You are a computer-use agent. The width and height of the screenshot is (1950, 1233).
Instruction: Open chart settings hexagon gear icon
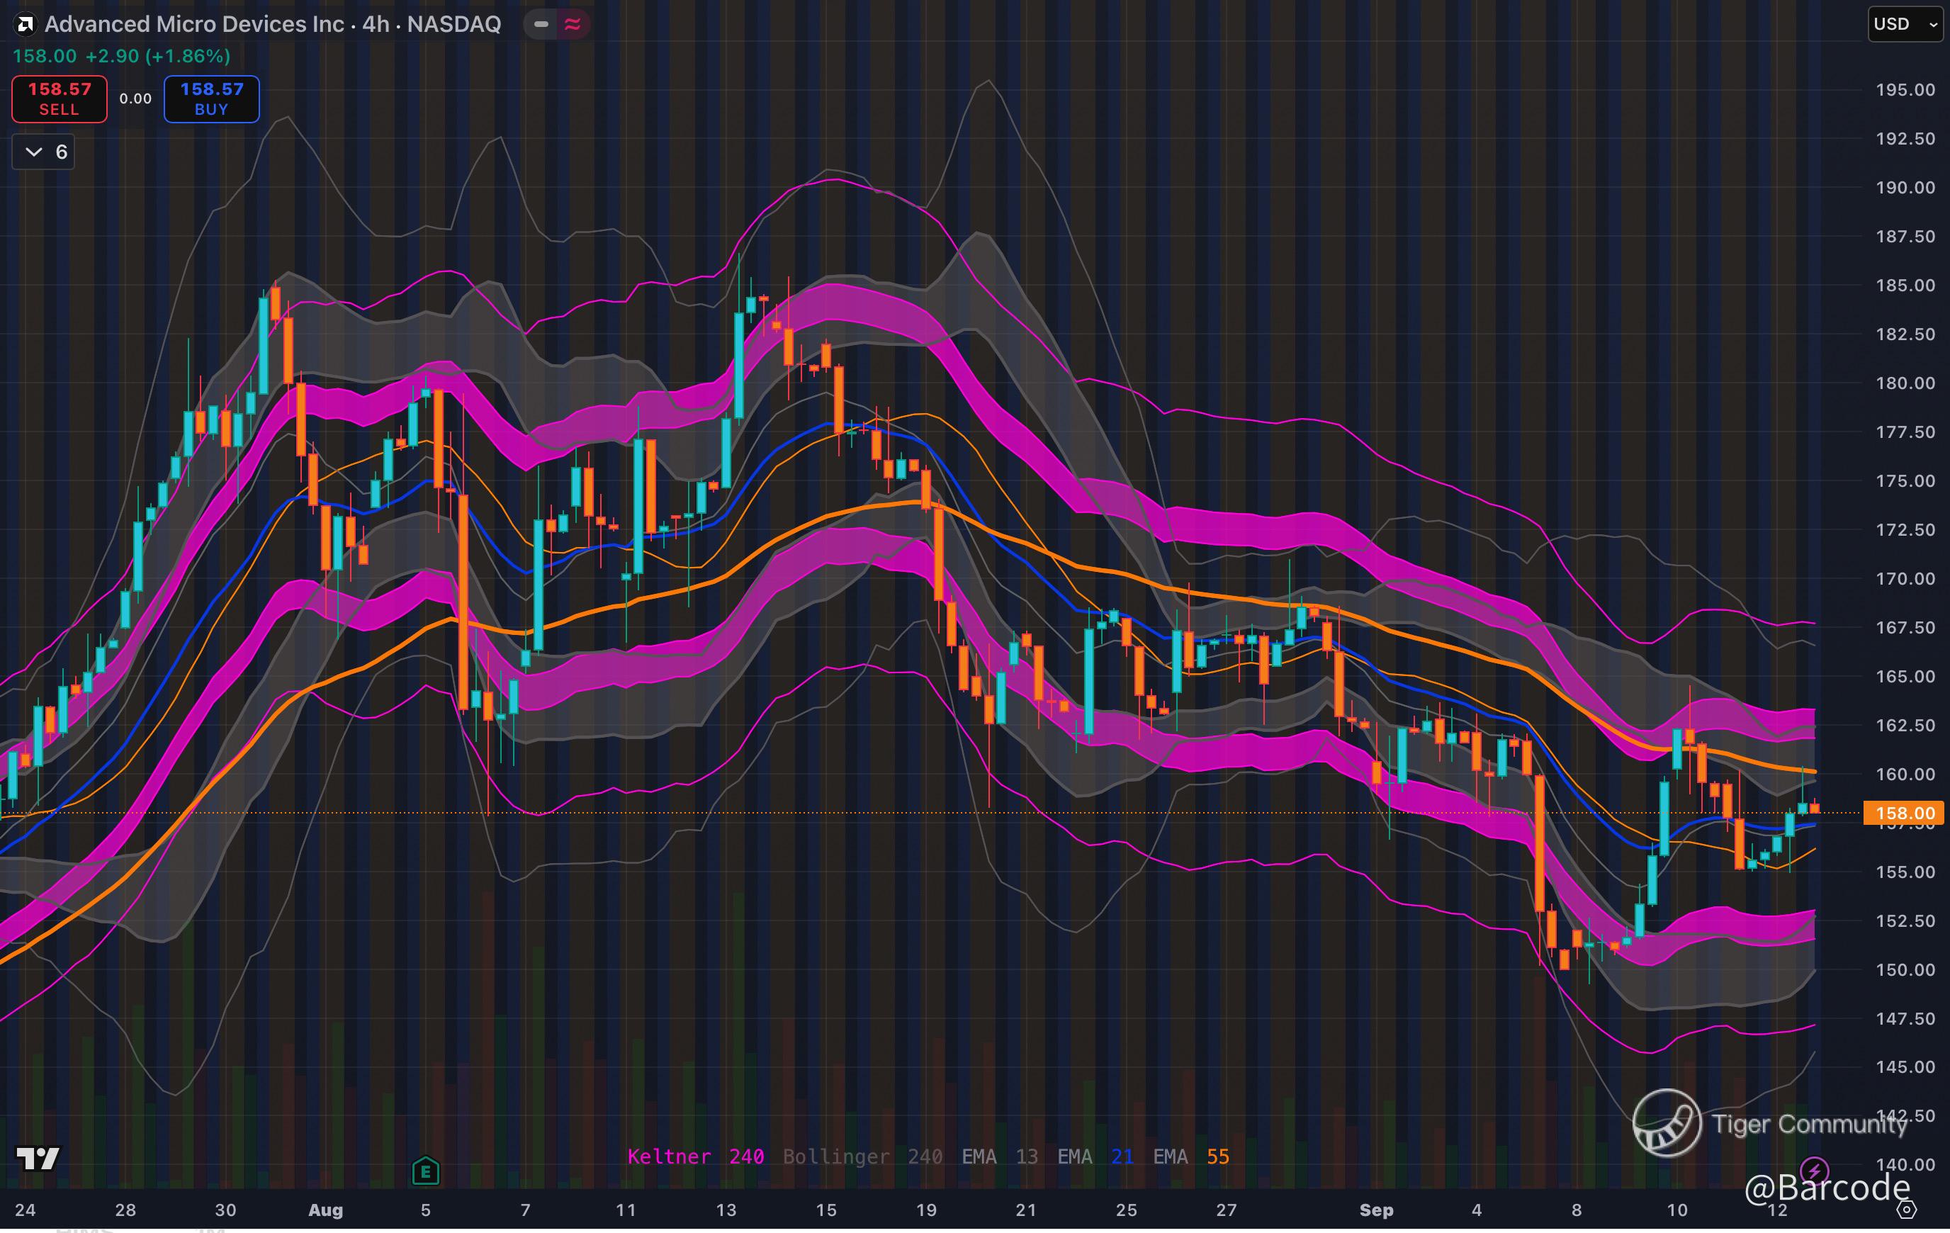[1906, 1210]
